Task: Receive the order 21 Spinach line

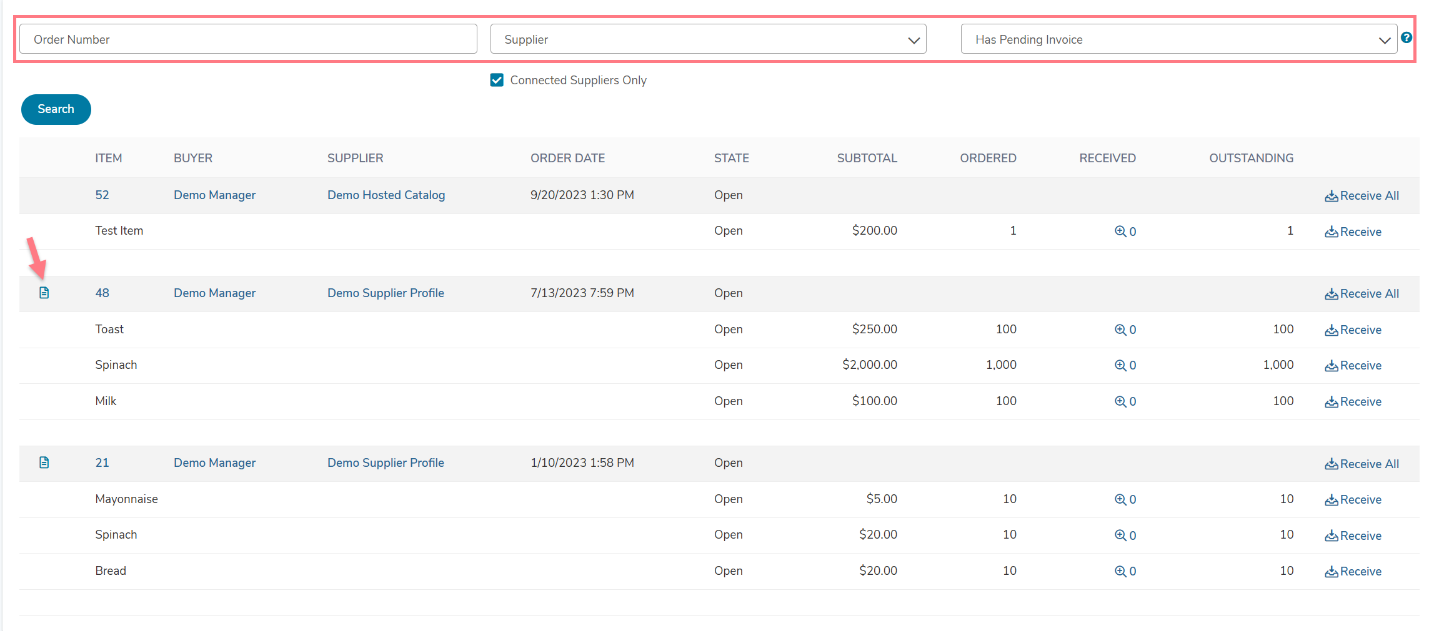Action: point(1353,536)
